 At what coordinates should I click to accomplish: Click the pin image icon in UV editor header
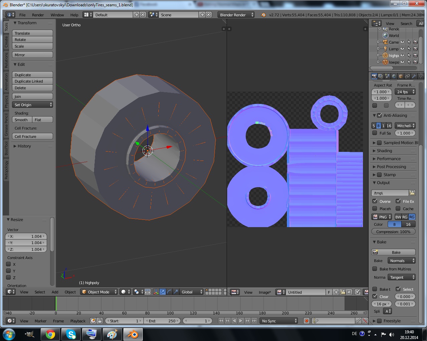pyautogui.click(x=357, y=292)
